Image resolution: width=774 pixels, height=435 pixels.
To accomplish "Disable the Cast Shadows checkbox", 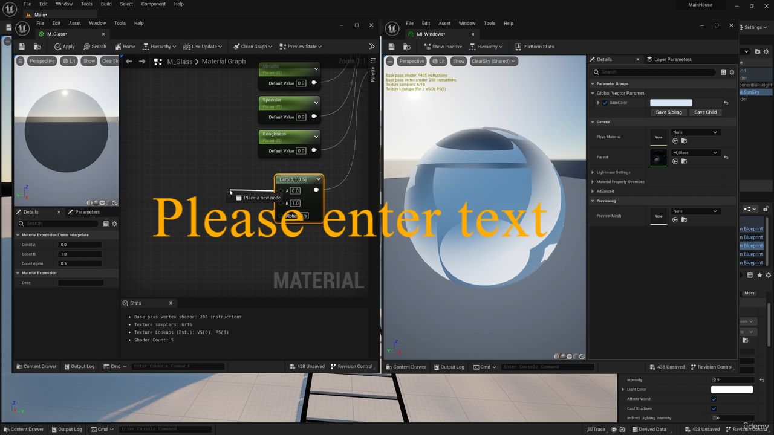I will pyautogui.click(x=714, y=408).
